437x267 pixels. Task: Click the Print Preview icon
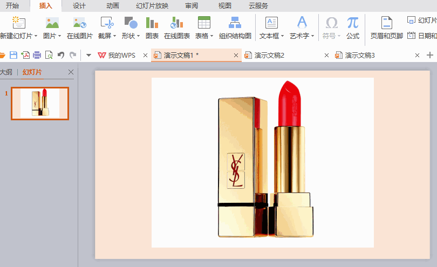(x=49, y=55)
